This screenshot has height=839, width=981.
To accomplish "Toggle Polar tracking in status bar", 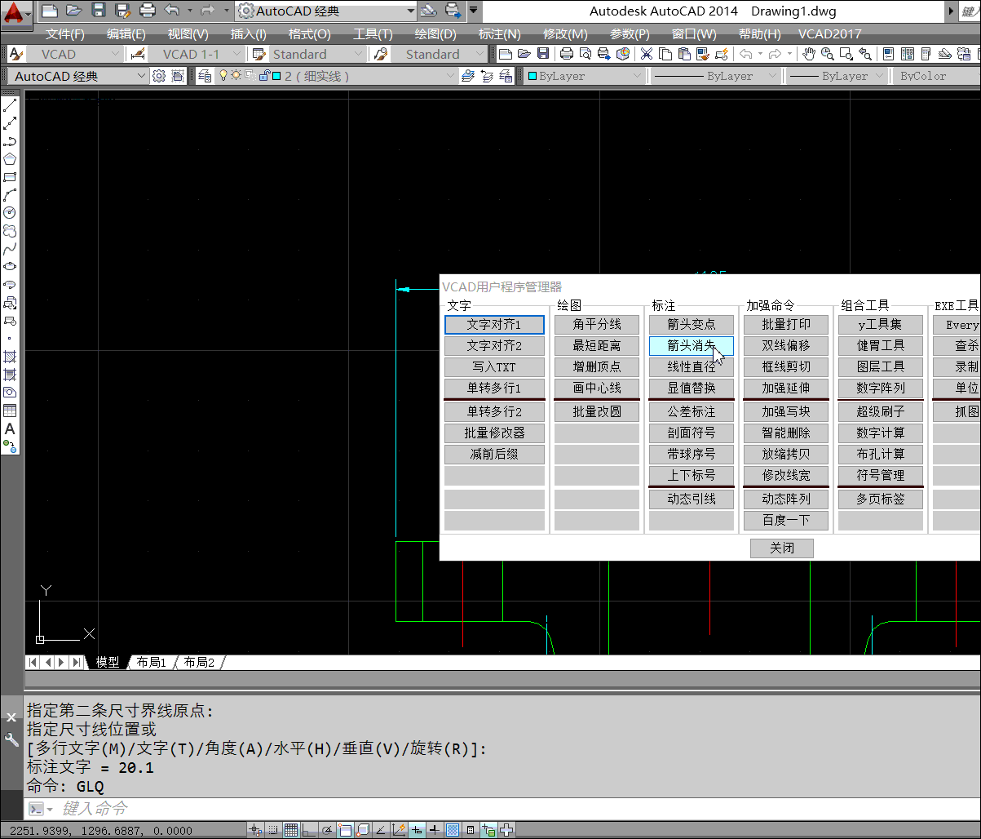I will coord(327,830).
